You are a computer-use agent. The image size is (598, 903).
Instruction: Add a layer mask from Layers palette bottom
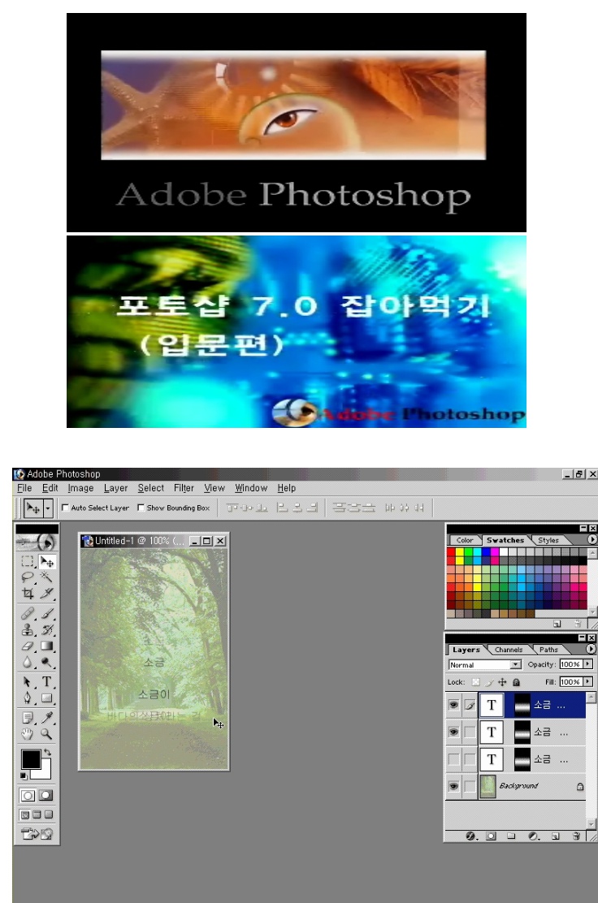491,836
